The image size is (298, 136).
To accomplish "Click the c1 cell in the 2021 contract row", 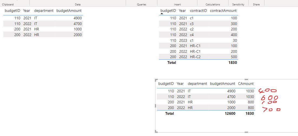I will (191, 18).
